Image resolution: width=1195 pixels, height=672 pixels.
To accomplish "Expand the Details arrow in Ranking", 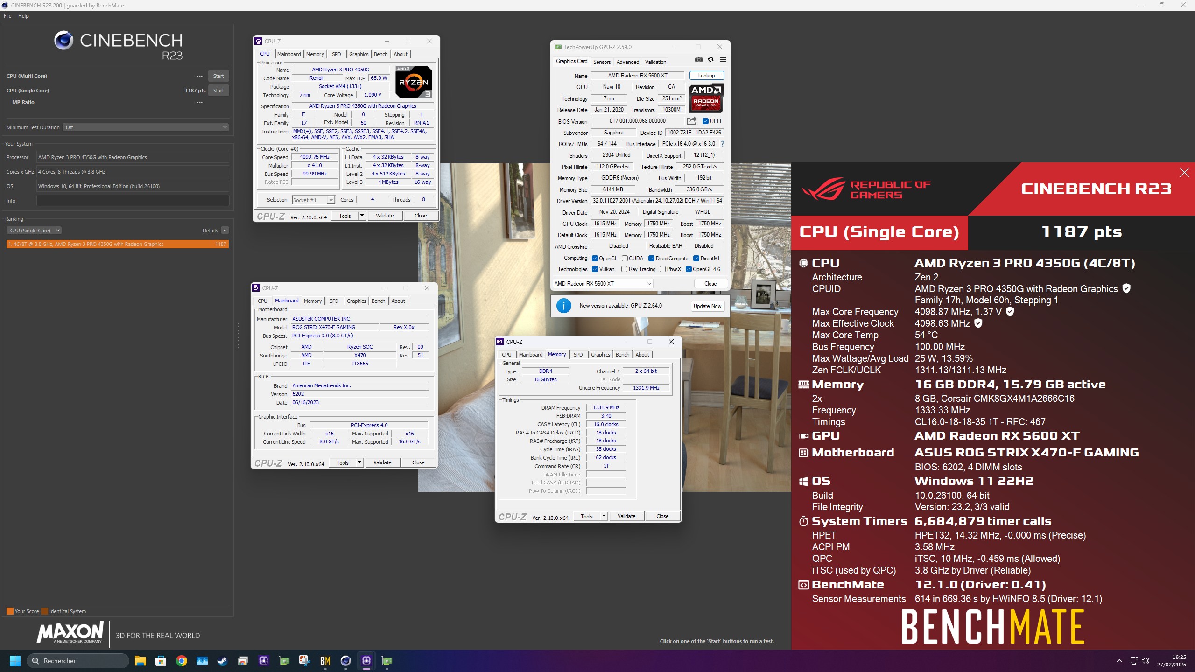I will pos(225,231).
